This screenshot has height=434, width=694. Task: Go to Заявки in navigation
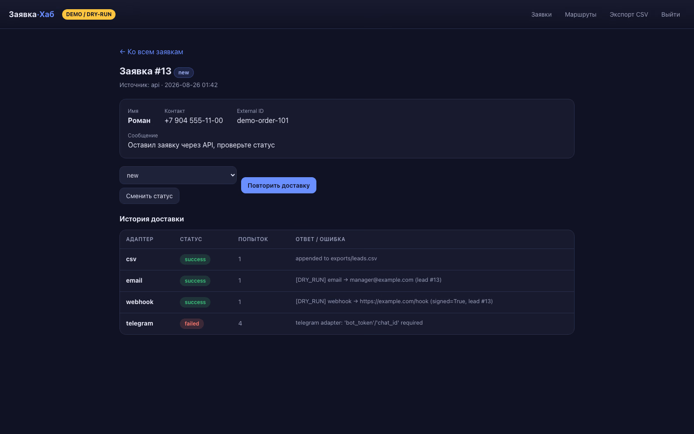(x=541, y=14)
